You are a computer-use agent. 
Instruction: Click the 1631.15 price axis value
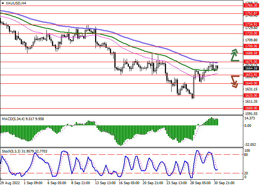251,89
